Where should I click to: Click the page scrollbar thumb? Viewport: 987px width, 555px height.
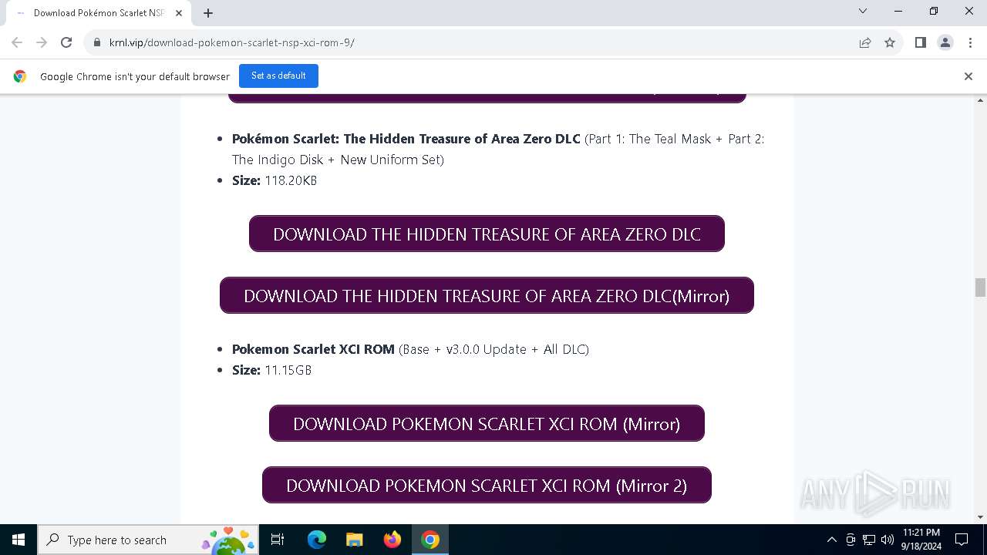tap(980, 288)
